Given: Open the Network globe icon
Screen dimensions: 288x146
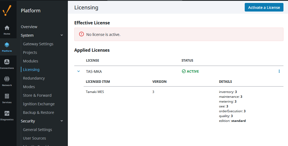Looking at the screenshot, I should click(7, 79).
